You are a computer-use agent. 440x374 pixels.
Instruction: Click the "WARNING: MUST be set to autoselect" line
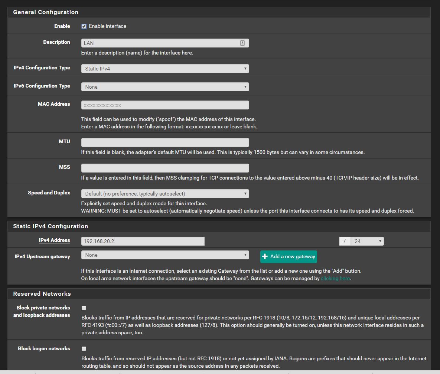pyautogui.click(x=248, y=211)
